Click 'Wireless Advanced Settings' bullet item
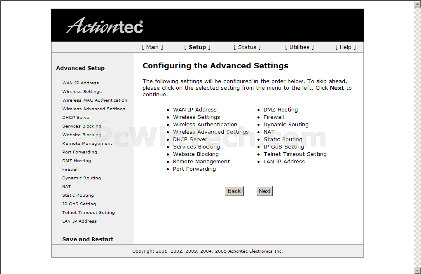The width and height of the screenshot is (421, 274). 211,132
